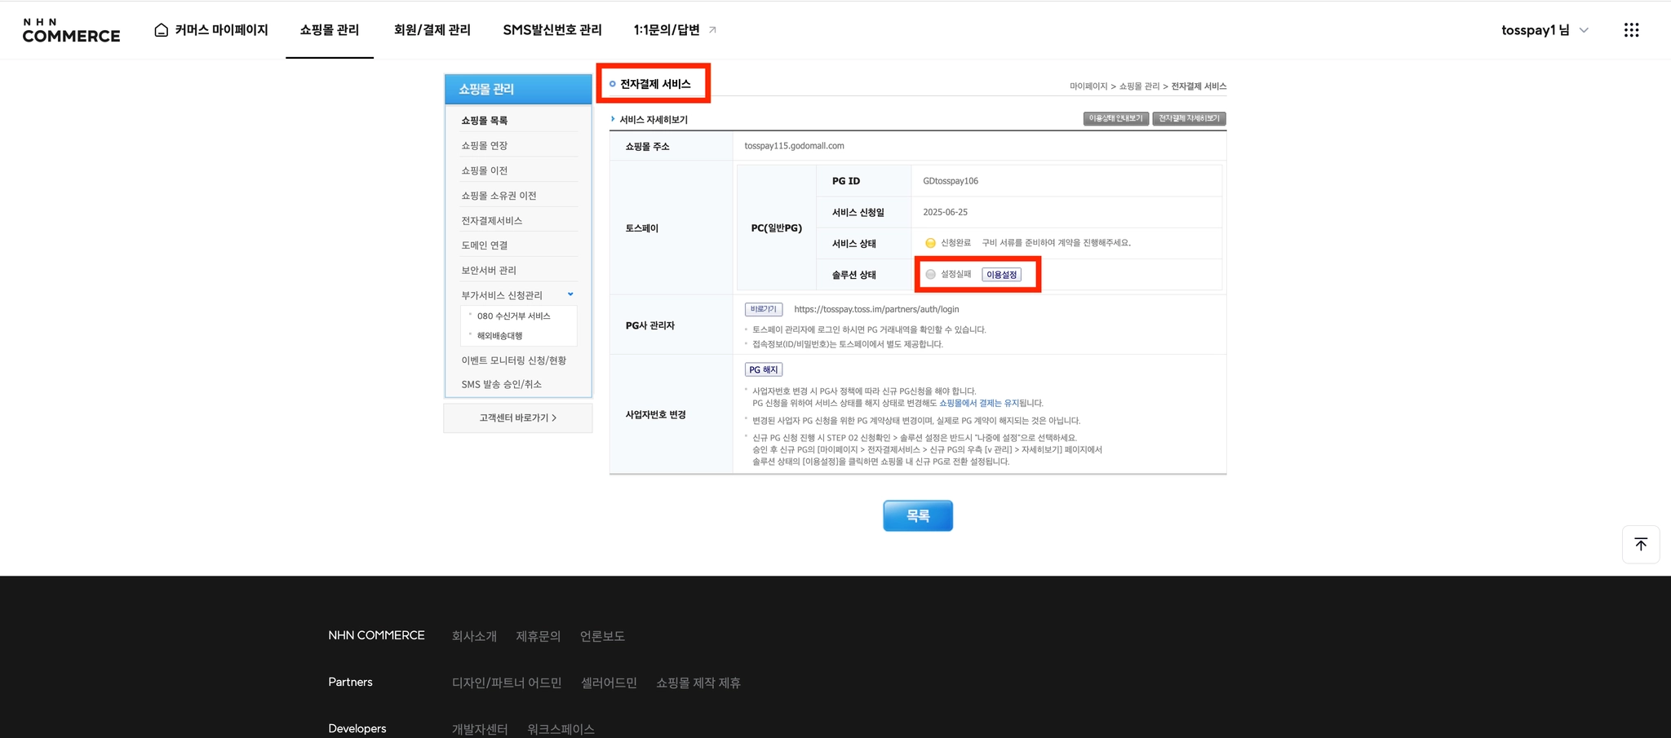Open the 1:1문의/답변 menu item
The width and height of the screenshot is (1671, 738).
(667, 30)
